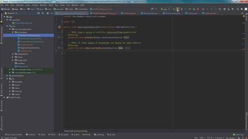The height and width of the screenshot is (139, 248).
Task: Click the class gutter icon beside GestionarPromocionActivity
Action: click(x=59, y=27)
